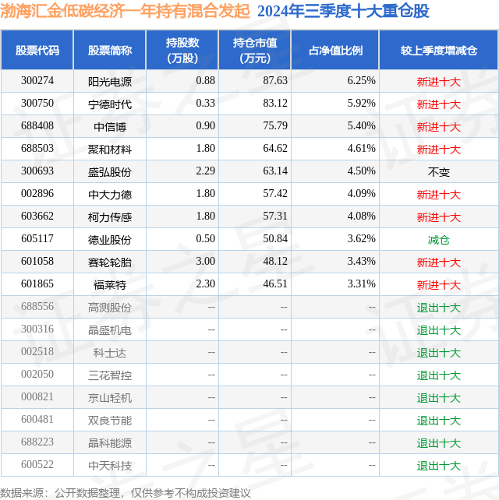Select stock name 京山轻机
Screen dimensions: 499x500
pyautogui.click(x=110, y=399)
